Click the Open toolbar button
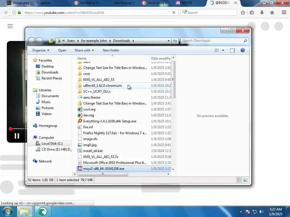 coord(62,50)
